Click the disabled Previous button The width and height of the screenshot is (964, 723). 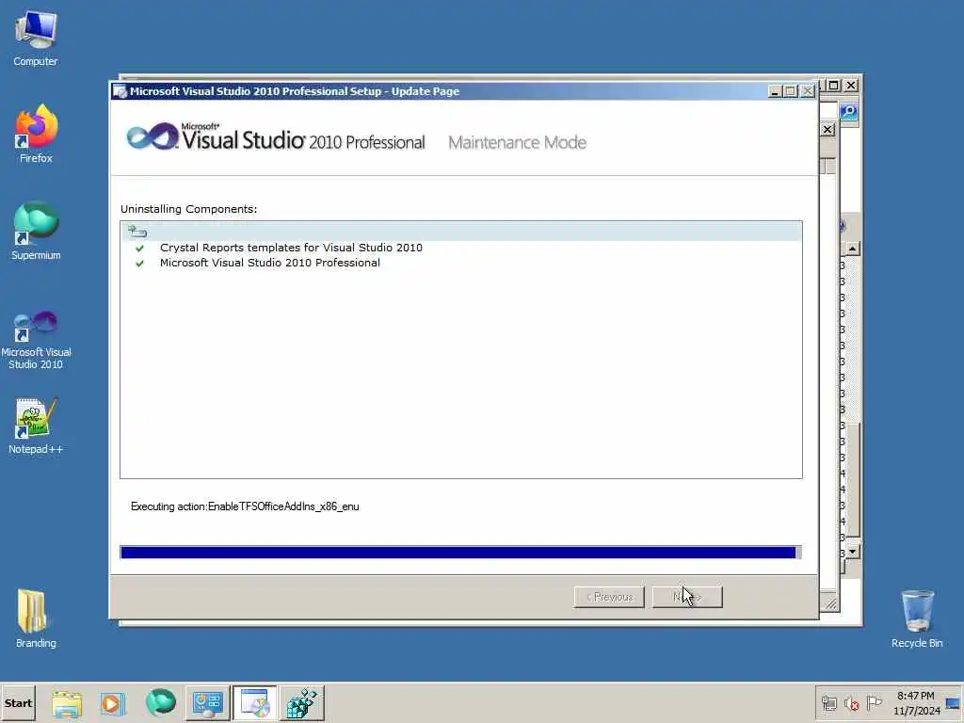(609, 596)
